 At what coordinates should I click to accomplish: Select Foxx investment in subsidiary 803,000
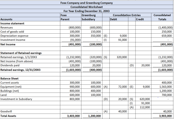(x=75, y=99)
